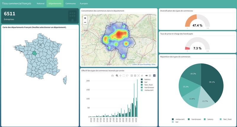Select the pan tool in chart toolbar

[120, 75]
